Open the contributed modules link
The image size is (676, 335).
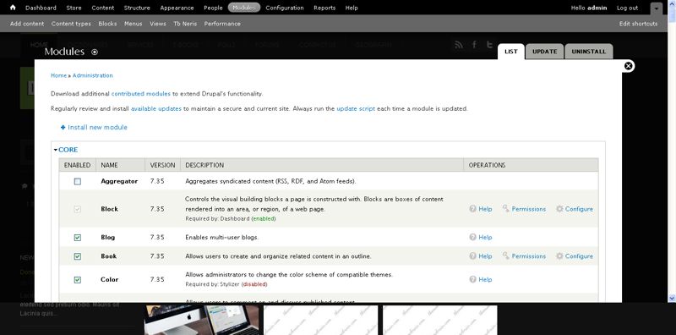(x=141, y=94)
